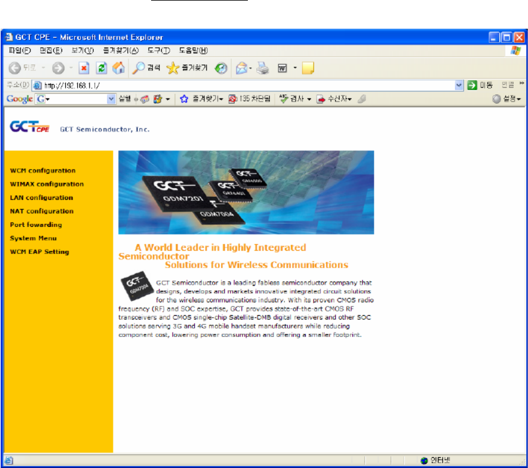Open Google toolbar gear-figure dropdown
This screenshot has height=468, width=528.
click(x=161, y=99)
